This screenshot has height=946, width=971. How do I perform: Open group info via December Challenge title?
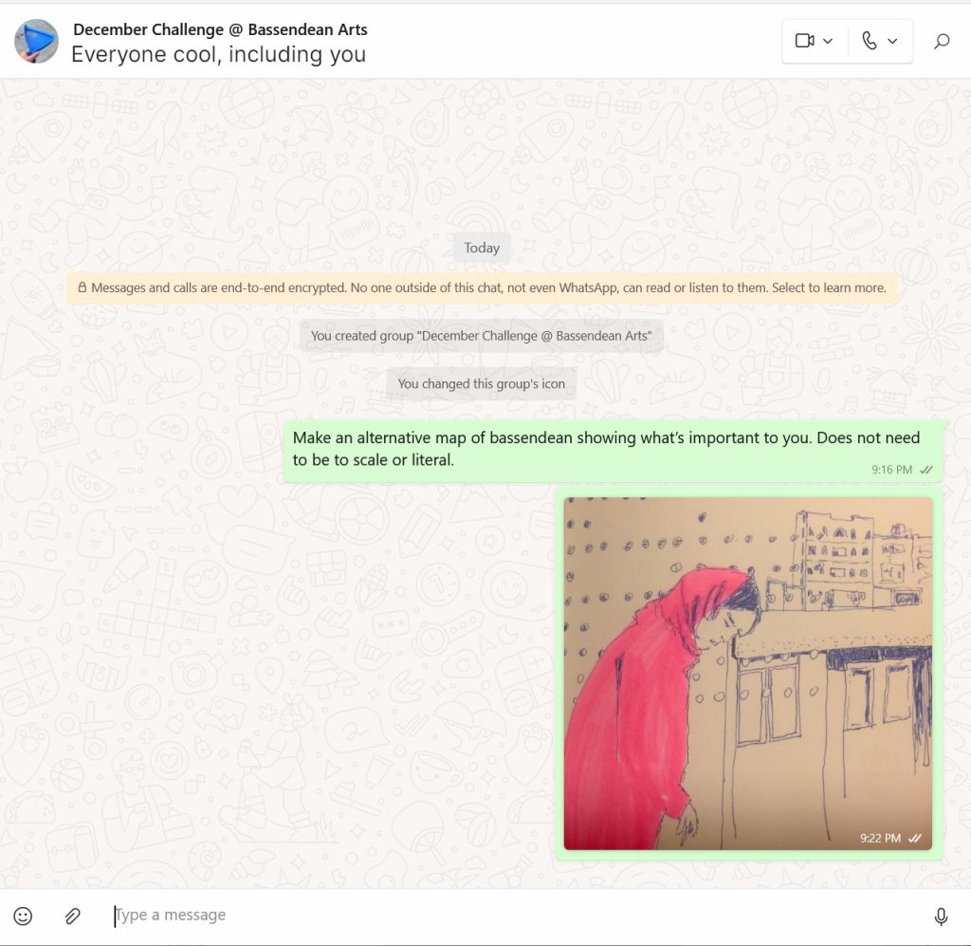pyautogui.click(x=220, y=29)
